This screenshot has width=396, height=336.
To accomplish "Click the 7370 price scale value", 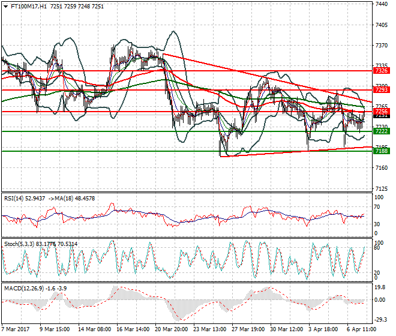I will 382,46.
